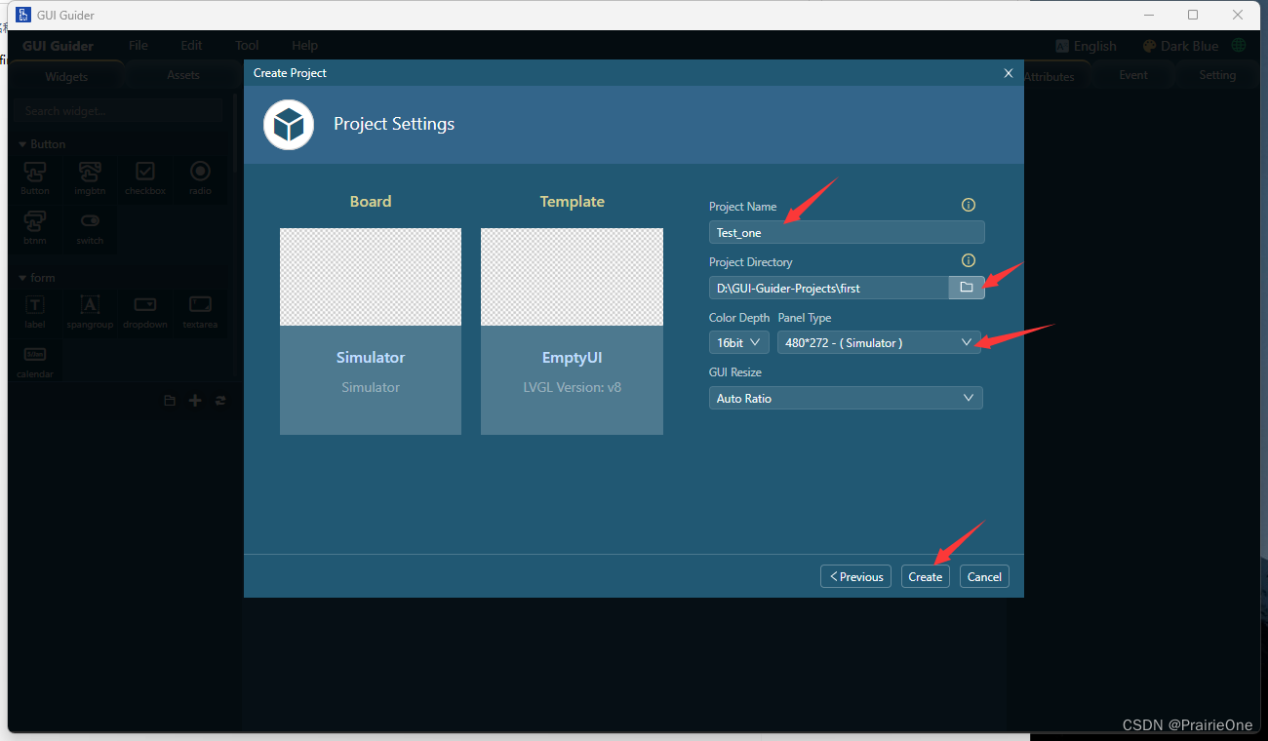Click the Previous button
1268x741 pixels.
[x=855, y=576]
